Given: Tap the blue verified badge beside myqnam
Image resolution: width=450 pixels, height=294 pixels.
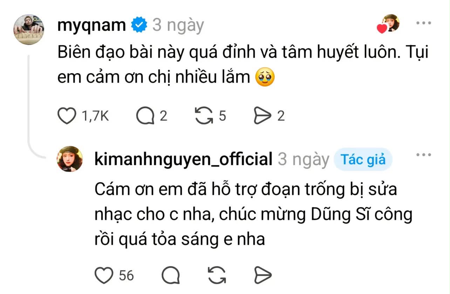Looking at the screenshot, I should pyautogui.click(x=139, y=25).
